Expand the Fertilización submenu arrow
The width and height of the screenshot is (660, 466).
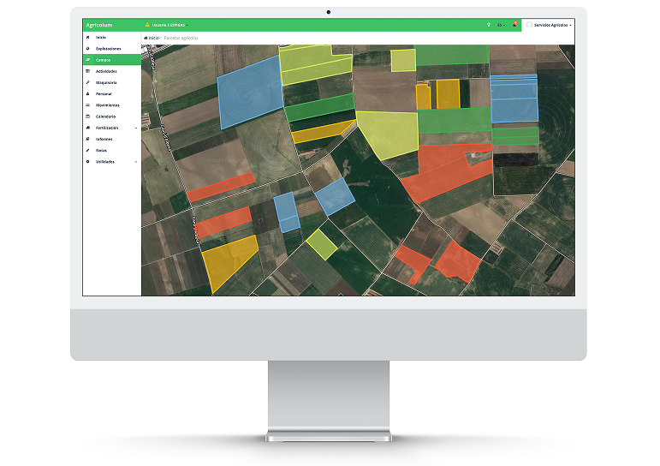click(x=136, y=128)
